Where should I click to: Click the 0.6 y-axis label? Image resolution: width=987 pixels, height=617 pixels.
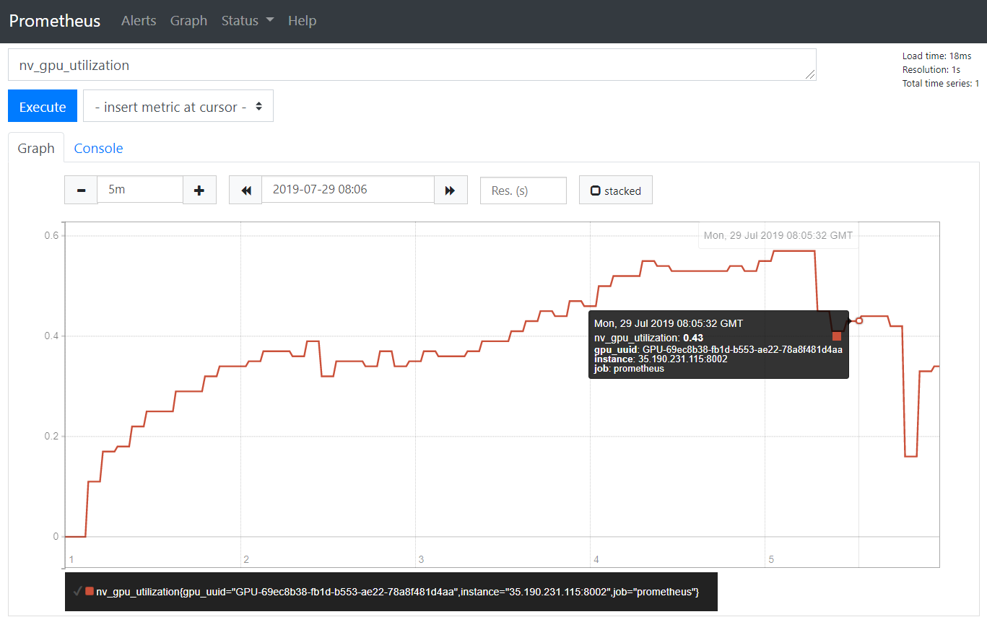51,236
